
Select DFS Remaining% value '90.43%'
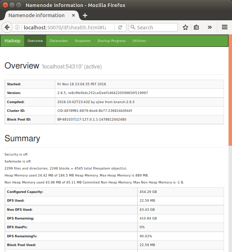click(x=146, y=236)
